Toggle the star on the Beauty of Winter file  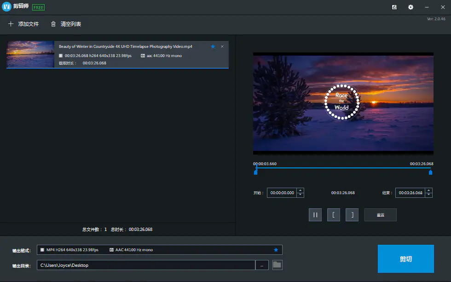213,46
